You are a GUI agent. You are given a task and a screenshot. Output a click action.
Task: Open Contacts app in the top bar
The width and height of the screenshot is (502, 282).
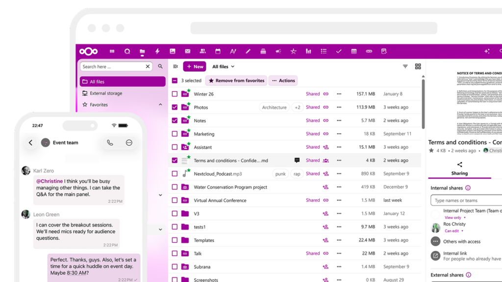pyautogui.click(x=202, y=51)
